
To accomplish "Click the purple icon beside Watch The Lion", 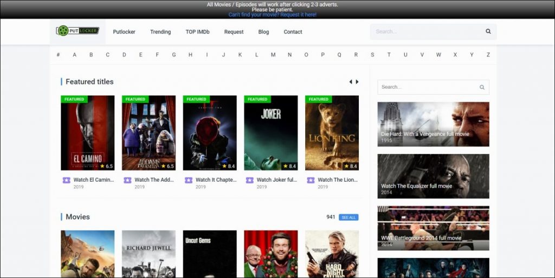I will (x=311, y=180).
